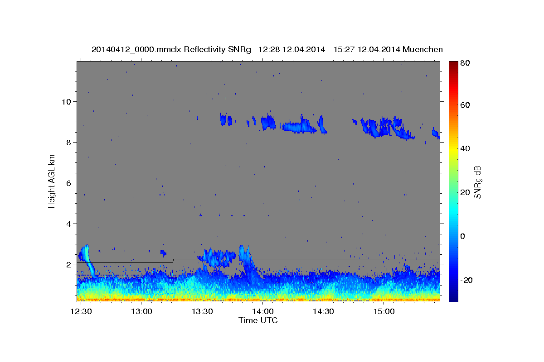
Task: Click the 14:30 time tick label
Action: pyautogui.click(x=323, y=312)
